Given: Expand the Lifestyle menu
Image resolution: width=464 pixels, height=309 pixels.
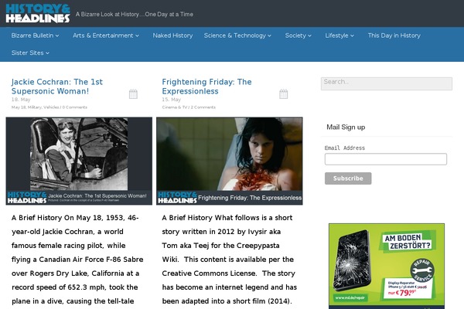Looking at the screenshot, I should pyautogui.click(x=339, y=36).
